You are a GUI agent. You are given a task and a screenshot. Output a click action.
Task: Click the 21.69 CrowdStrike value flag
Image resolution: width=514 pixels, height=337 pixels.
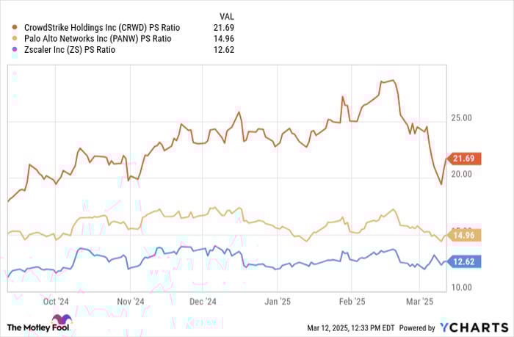click(464, 159)
